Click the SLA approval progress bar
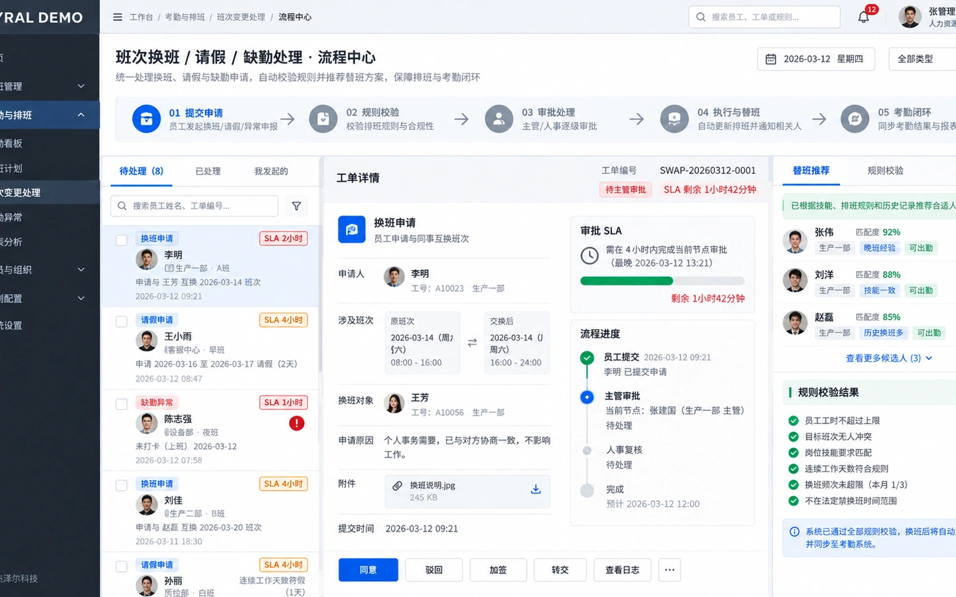956x597 pixels. (x=663, y=281)
